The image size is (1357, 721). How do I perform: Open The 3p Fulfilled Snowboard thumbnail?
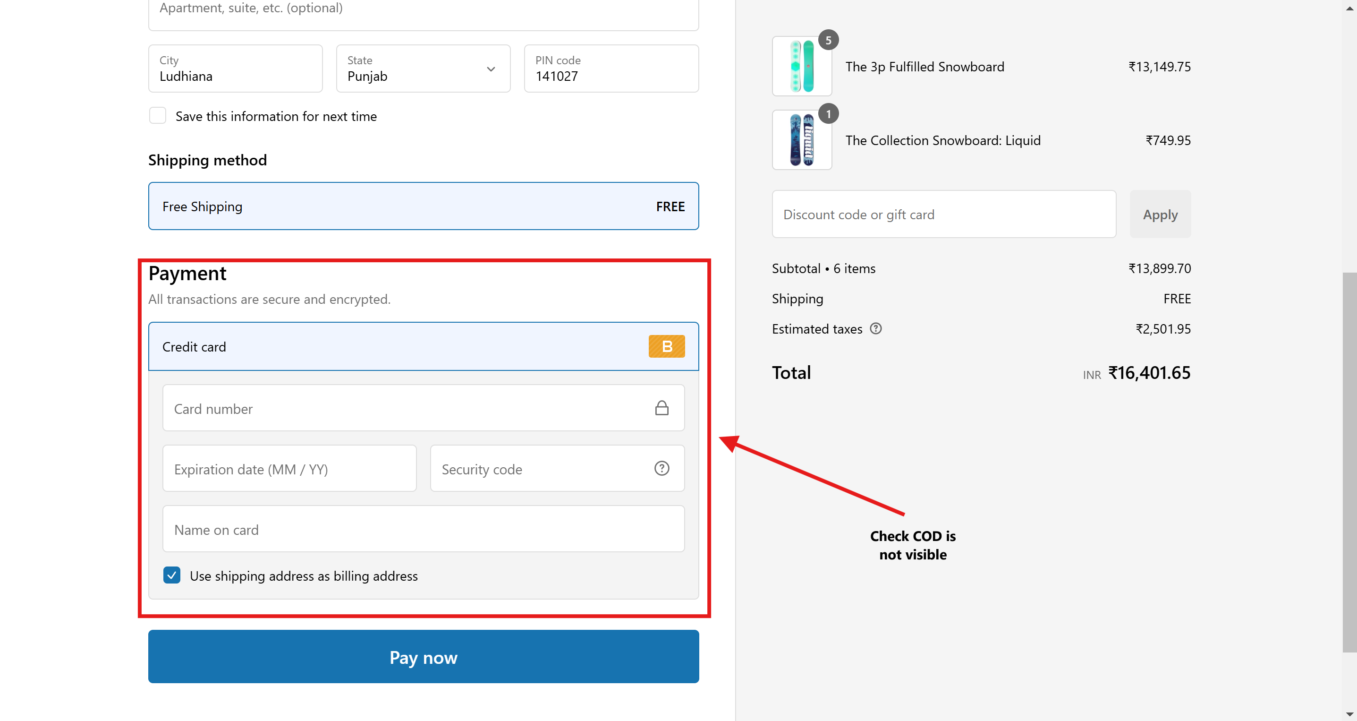click(801, 67)
